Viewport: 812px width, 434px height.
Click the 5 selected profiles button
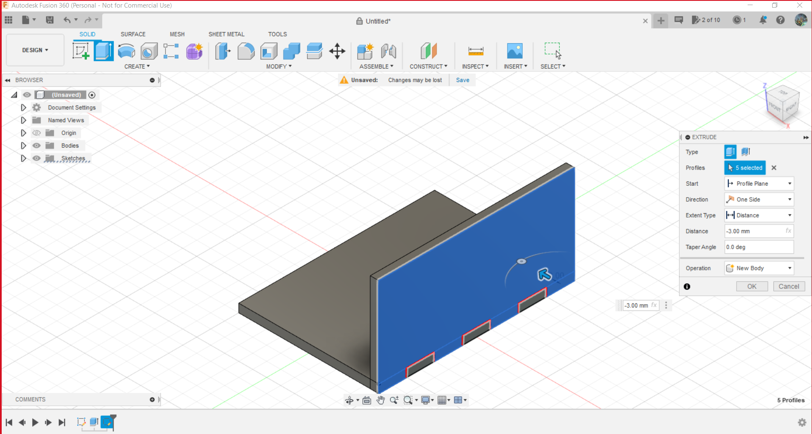[x=745, y=168]
